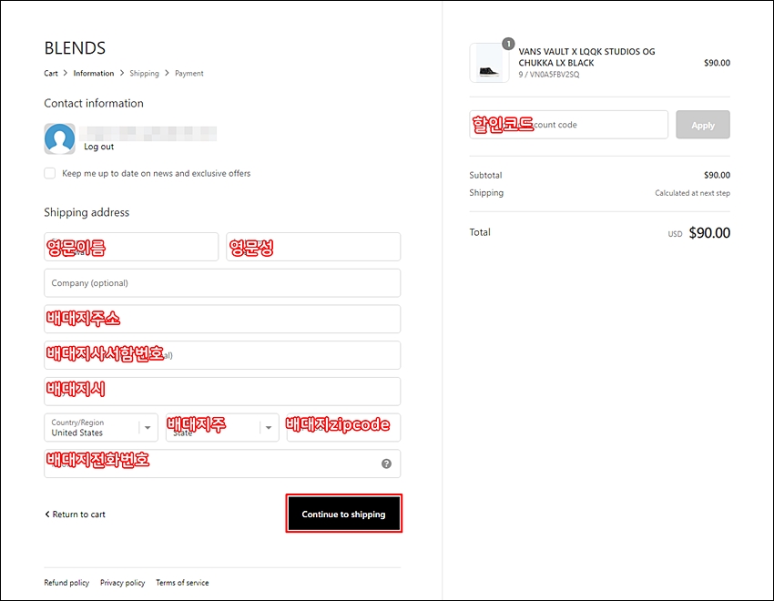
Task: Open the Country/Region dropdown
Action: coord(101,427)
